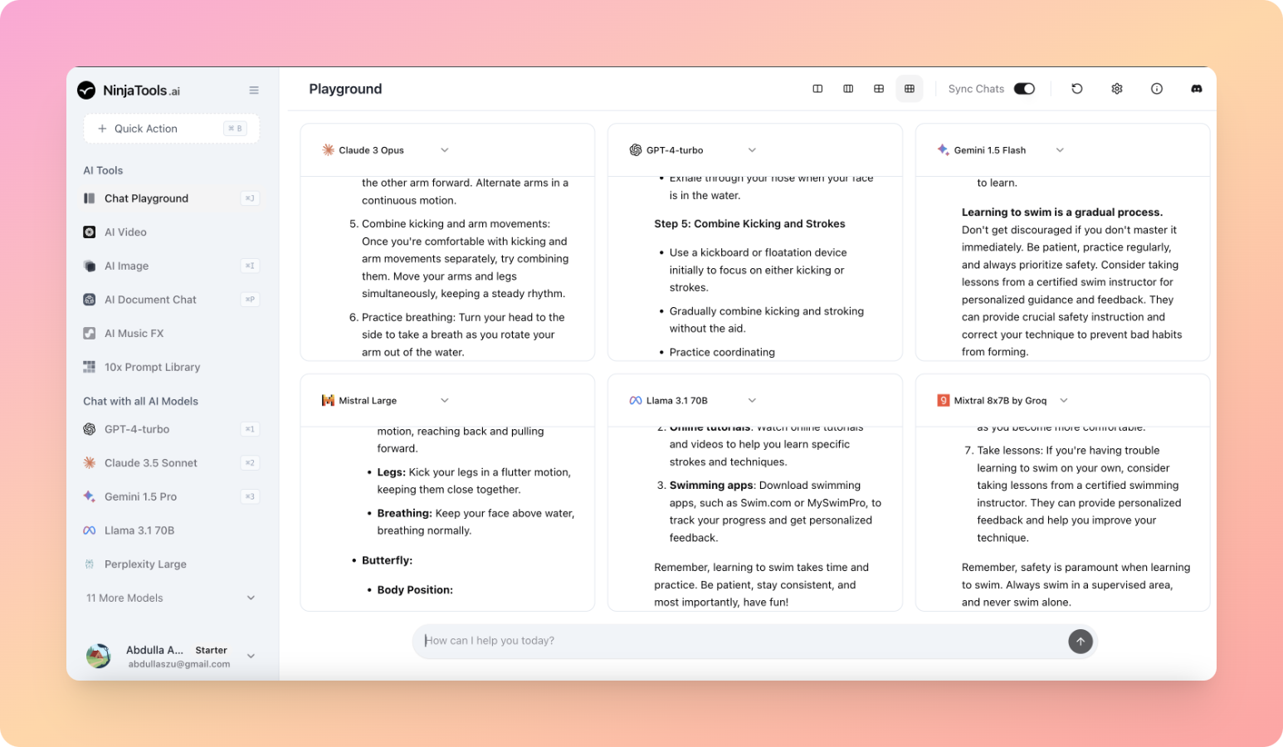Toggle the Sync Chats switch
Viewport: 1283px width, 747px height.
tap(1024, 89)
